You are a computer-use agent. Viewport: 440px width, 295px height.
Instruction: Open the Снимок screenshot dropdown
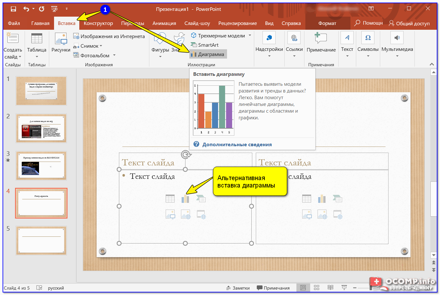pyautogui.click(x=88, y=46)
